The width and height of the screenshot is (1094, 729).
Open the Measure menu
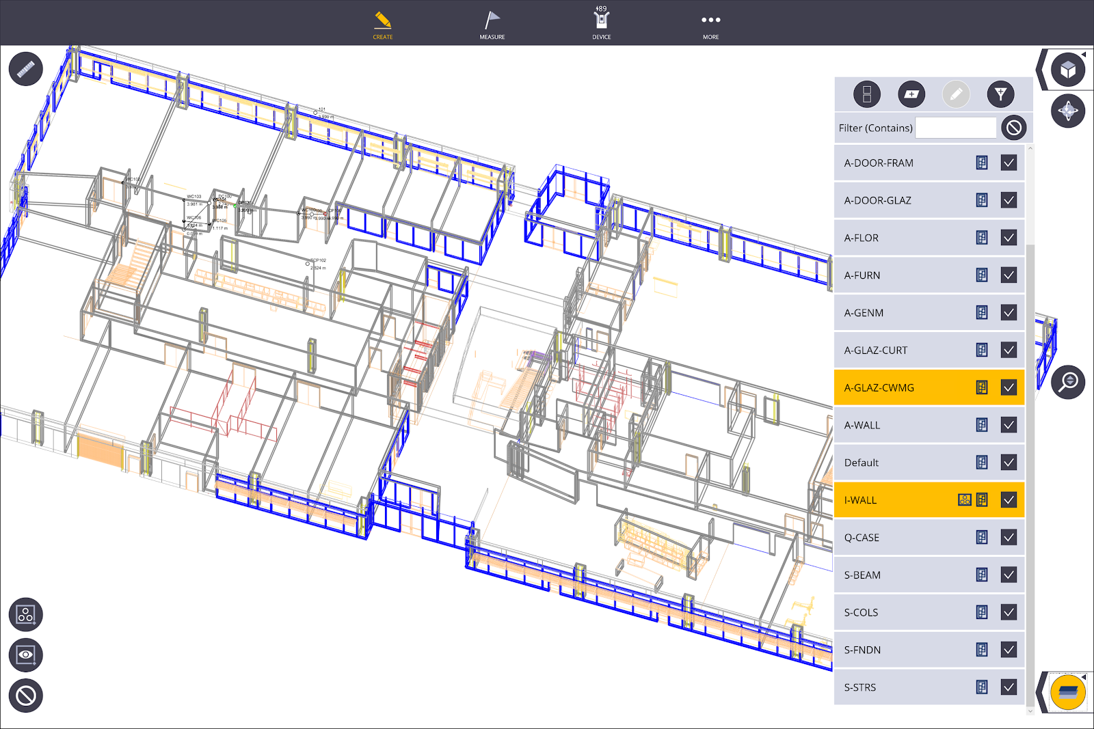click(x=492, y=25)
